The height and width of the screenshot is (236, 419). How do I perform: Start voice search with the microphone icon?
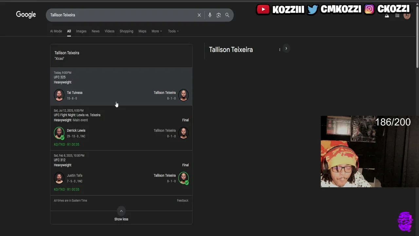click(210, 15)
